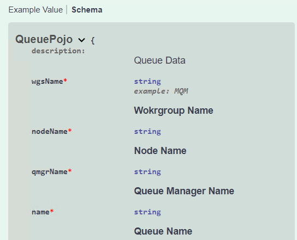Collapse the QueuePojo model chevron
Viewport: 297px width, 240px height.
(82, 40)
